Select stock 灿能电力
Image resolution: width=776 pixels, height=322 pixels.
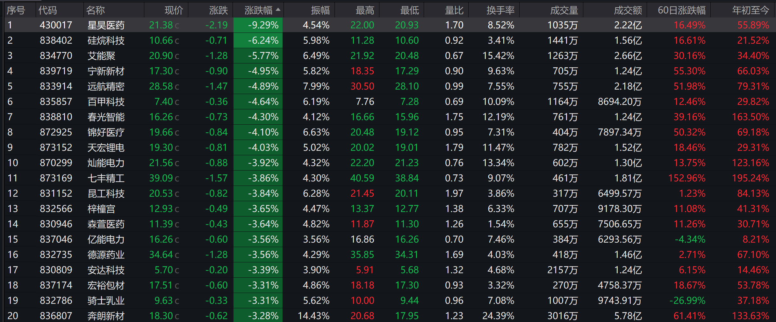click(x=106, y=163)
